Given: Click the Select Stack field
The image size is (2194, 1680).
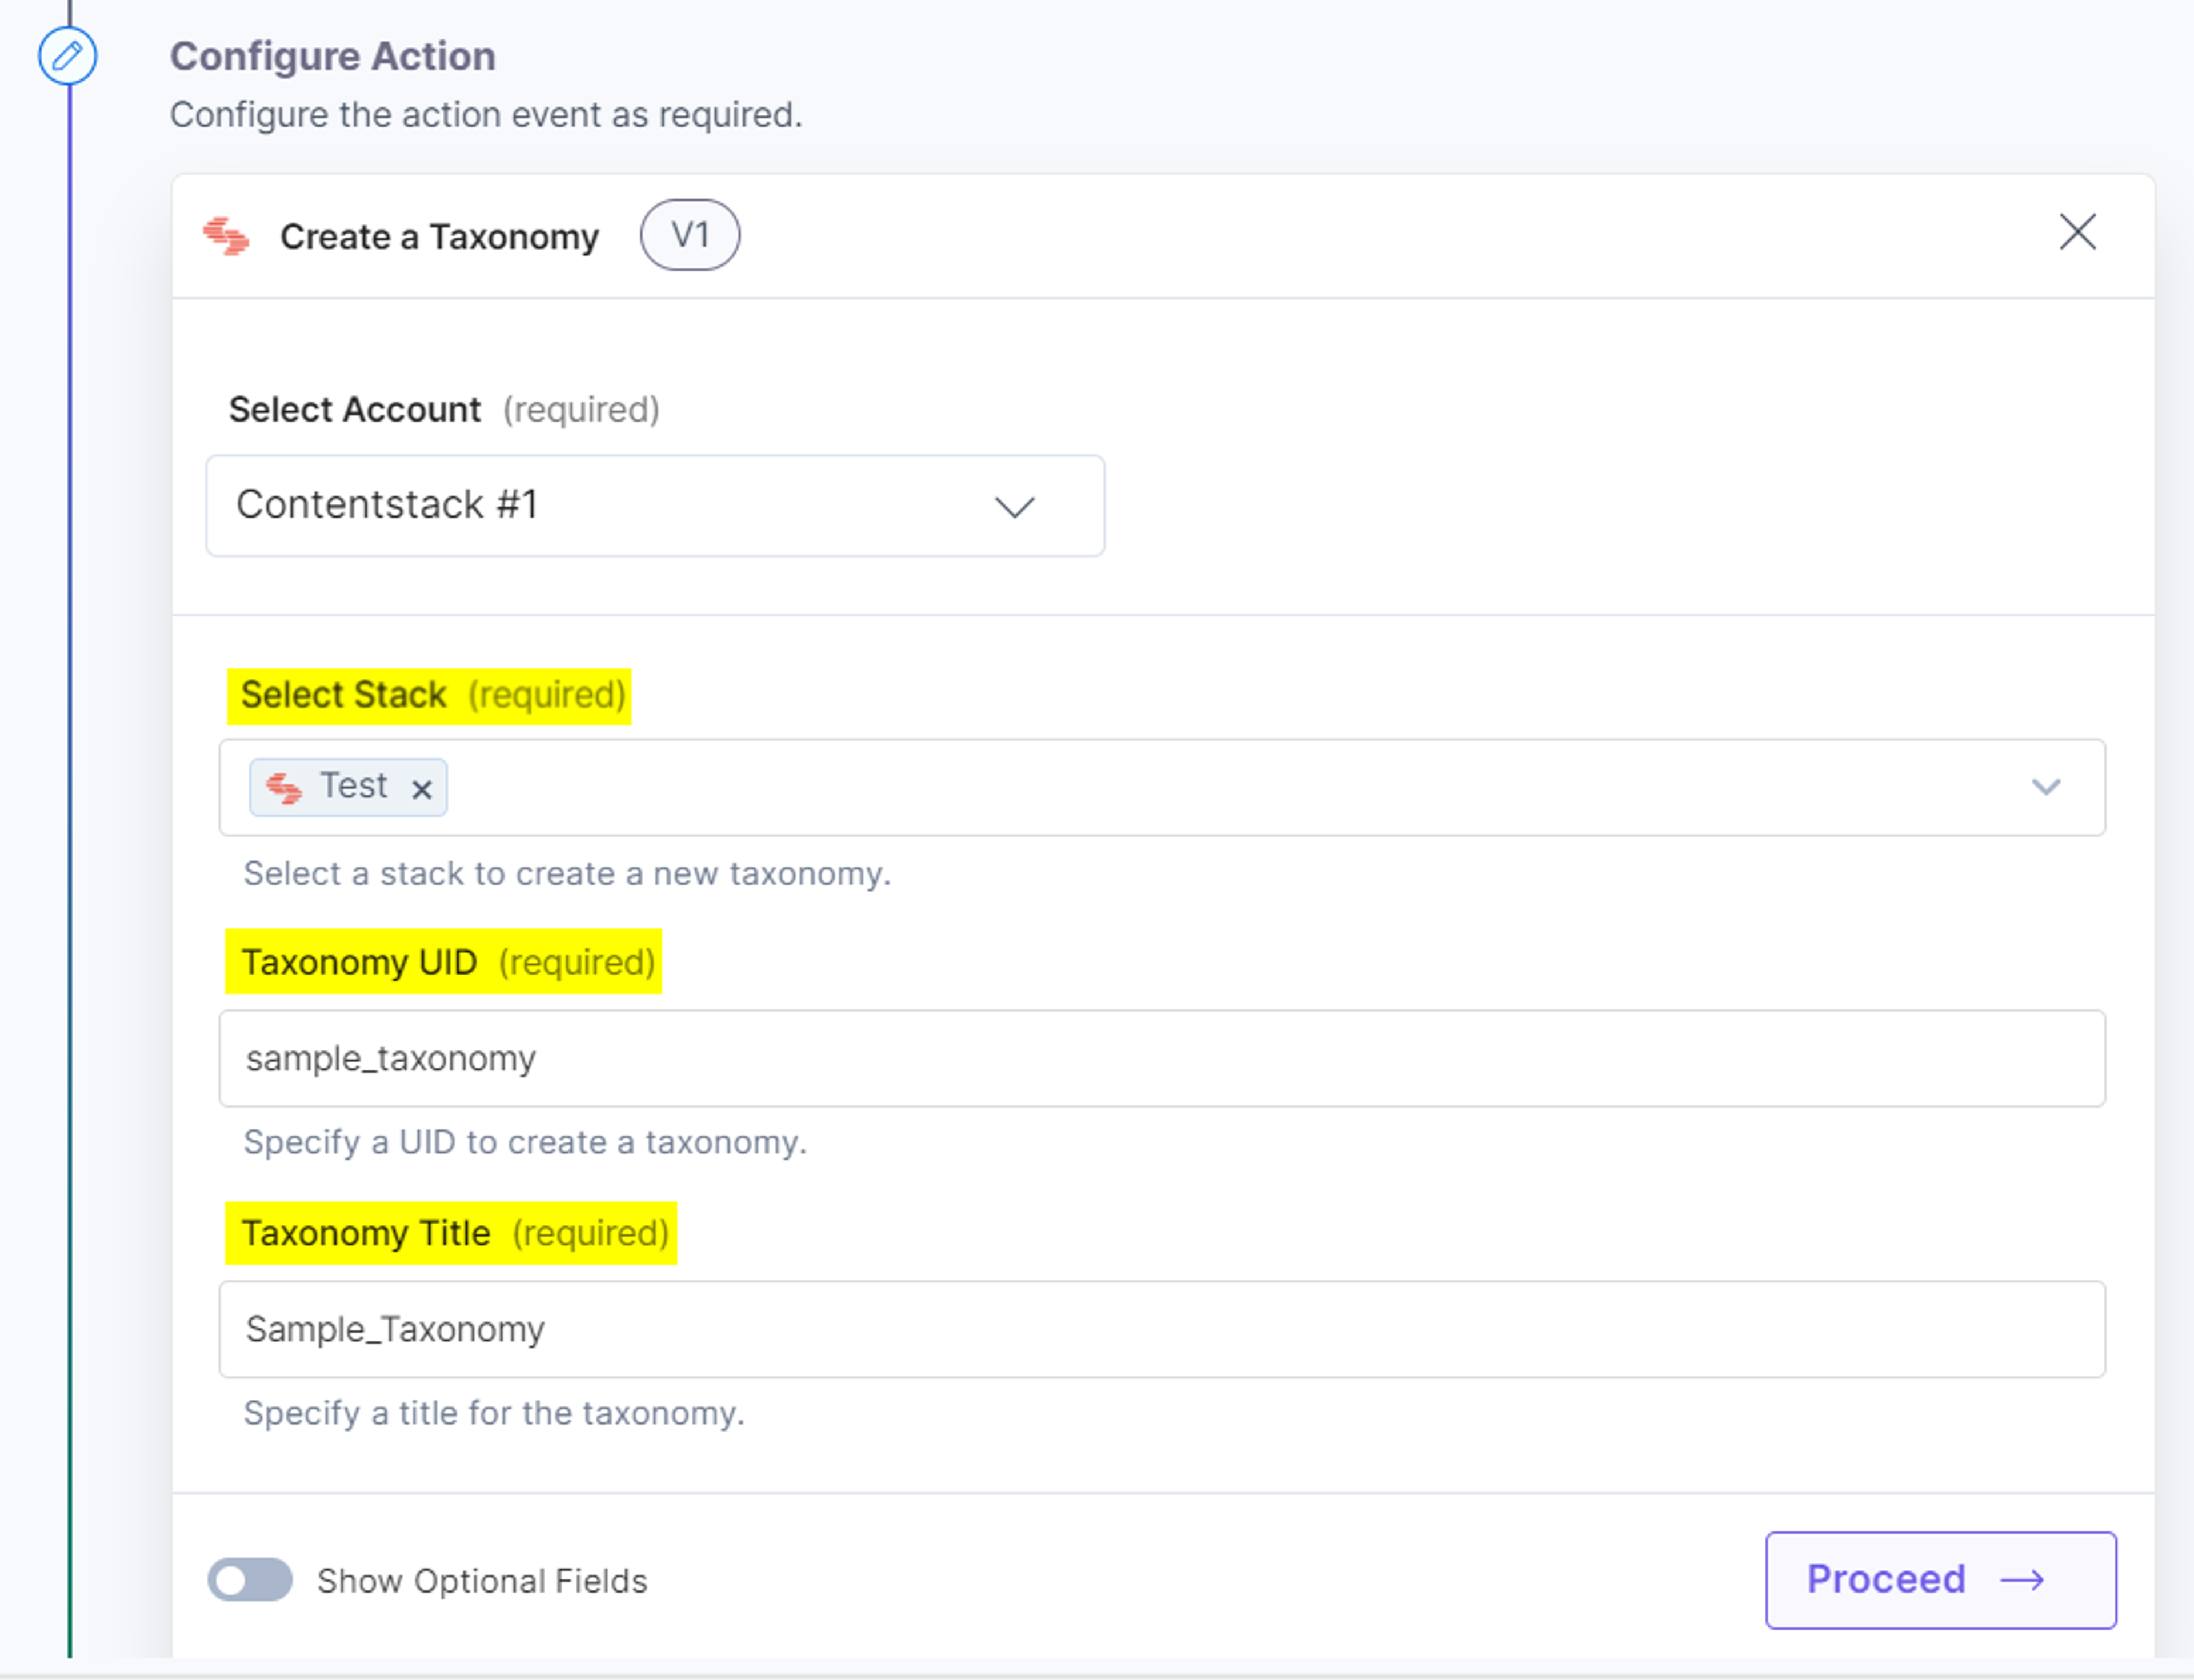Looking at the screenshot, I should click(1162, 787).
